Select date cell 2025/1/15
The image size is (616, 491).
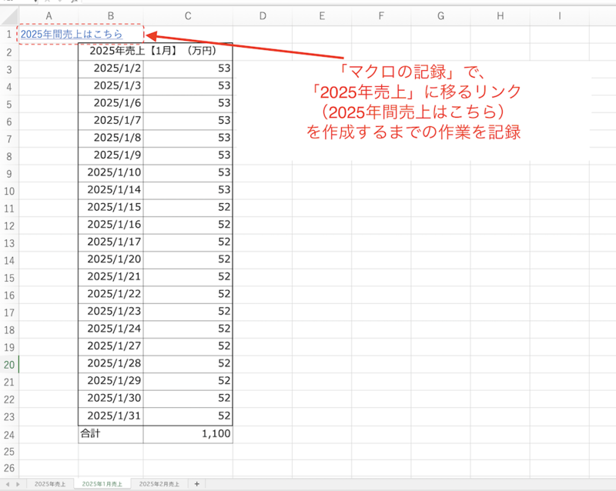(x=111, y=207)
